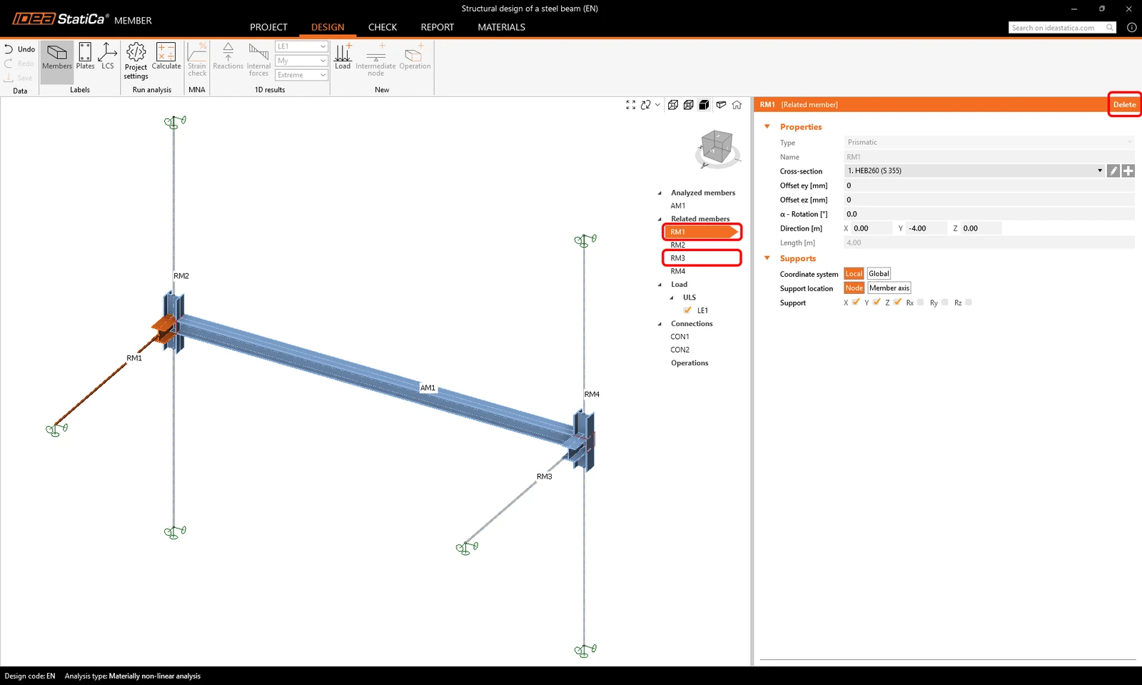This screenshot has height=685, width=1142.
Task: Run the Calculate analysis icon
Action: point(166,56)
